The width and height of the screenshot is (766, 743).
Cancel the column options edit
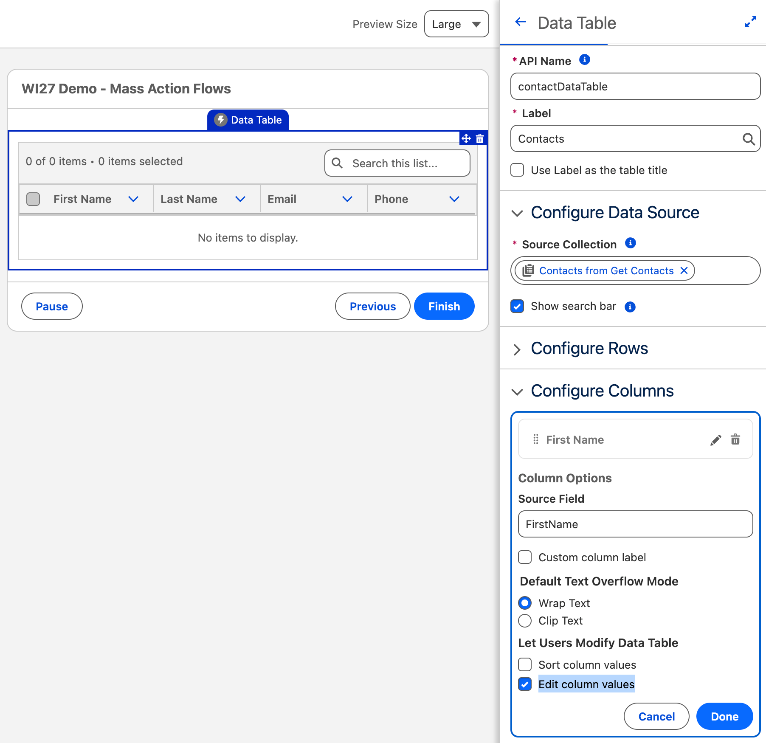656,716
